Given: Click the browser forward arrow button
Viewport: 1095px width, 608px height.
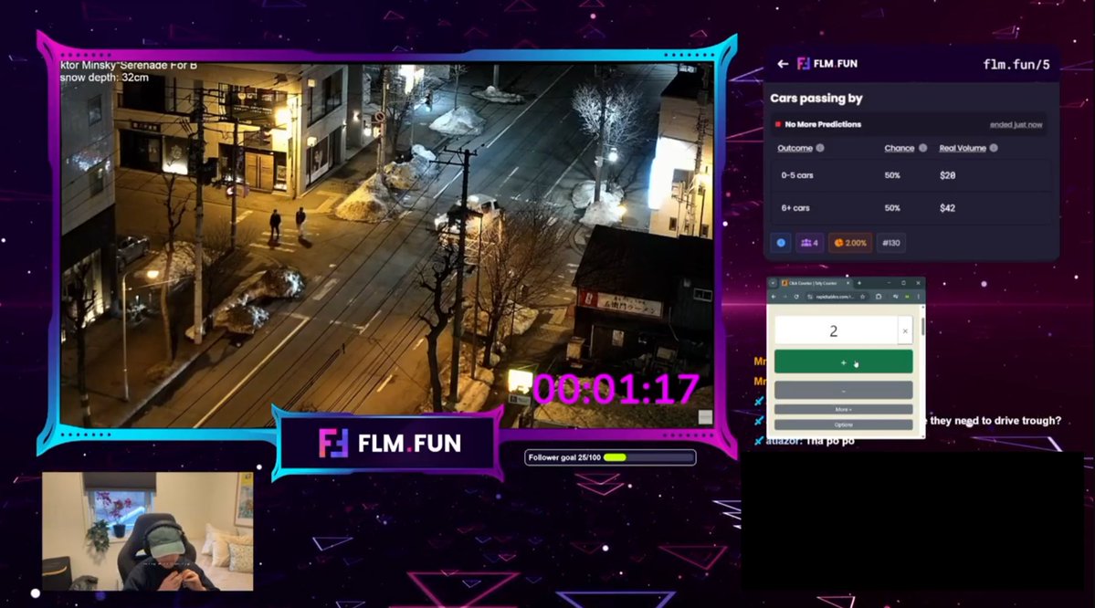Looking at the screenshot, I should [784, 297].
